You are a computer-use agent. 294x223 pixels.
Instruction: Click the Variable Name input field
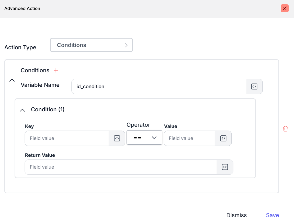pos(159,87)
